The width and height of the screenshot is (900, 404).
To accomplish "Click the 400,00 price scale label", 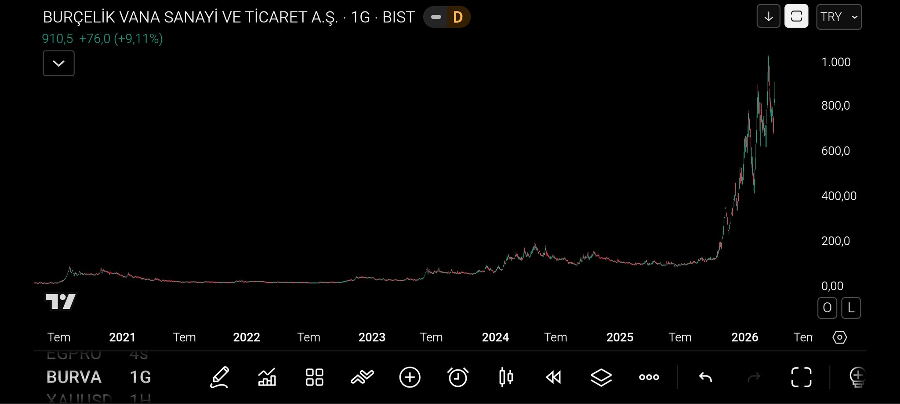I will pyautogui.click(x=839, y=196).
